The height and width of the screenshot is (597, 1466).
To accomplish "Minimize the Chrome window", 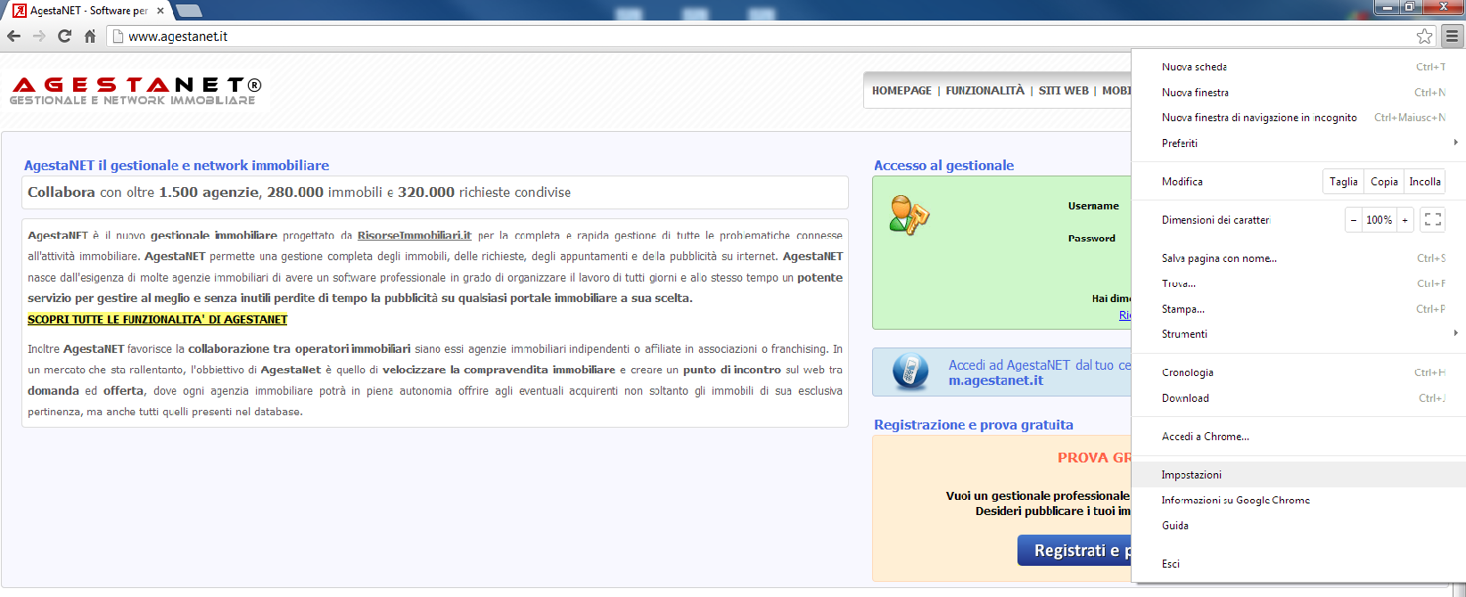I will 1387,7.
